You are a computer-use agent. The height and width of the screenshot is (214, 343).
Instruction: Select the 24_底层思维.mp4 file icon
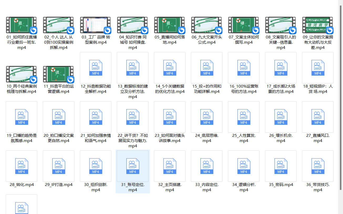207,117
